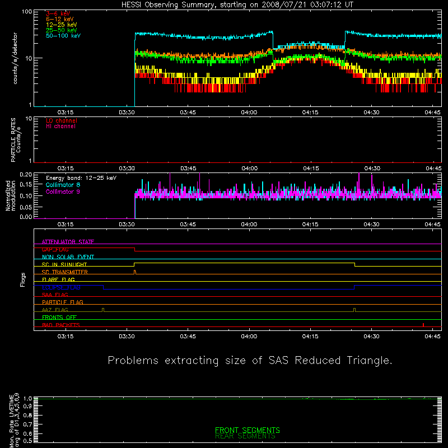Click the 0.20 value on the modulation y-axis
Image resolution: width=448 pixels, height=448 pixels.
pyautogui.click(x=26, y=174)
